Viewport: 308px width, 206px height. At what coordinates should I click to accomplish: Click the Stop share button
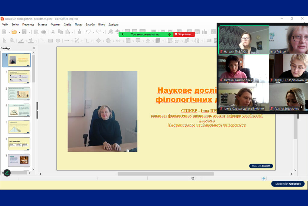point(184,34)
